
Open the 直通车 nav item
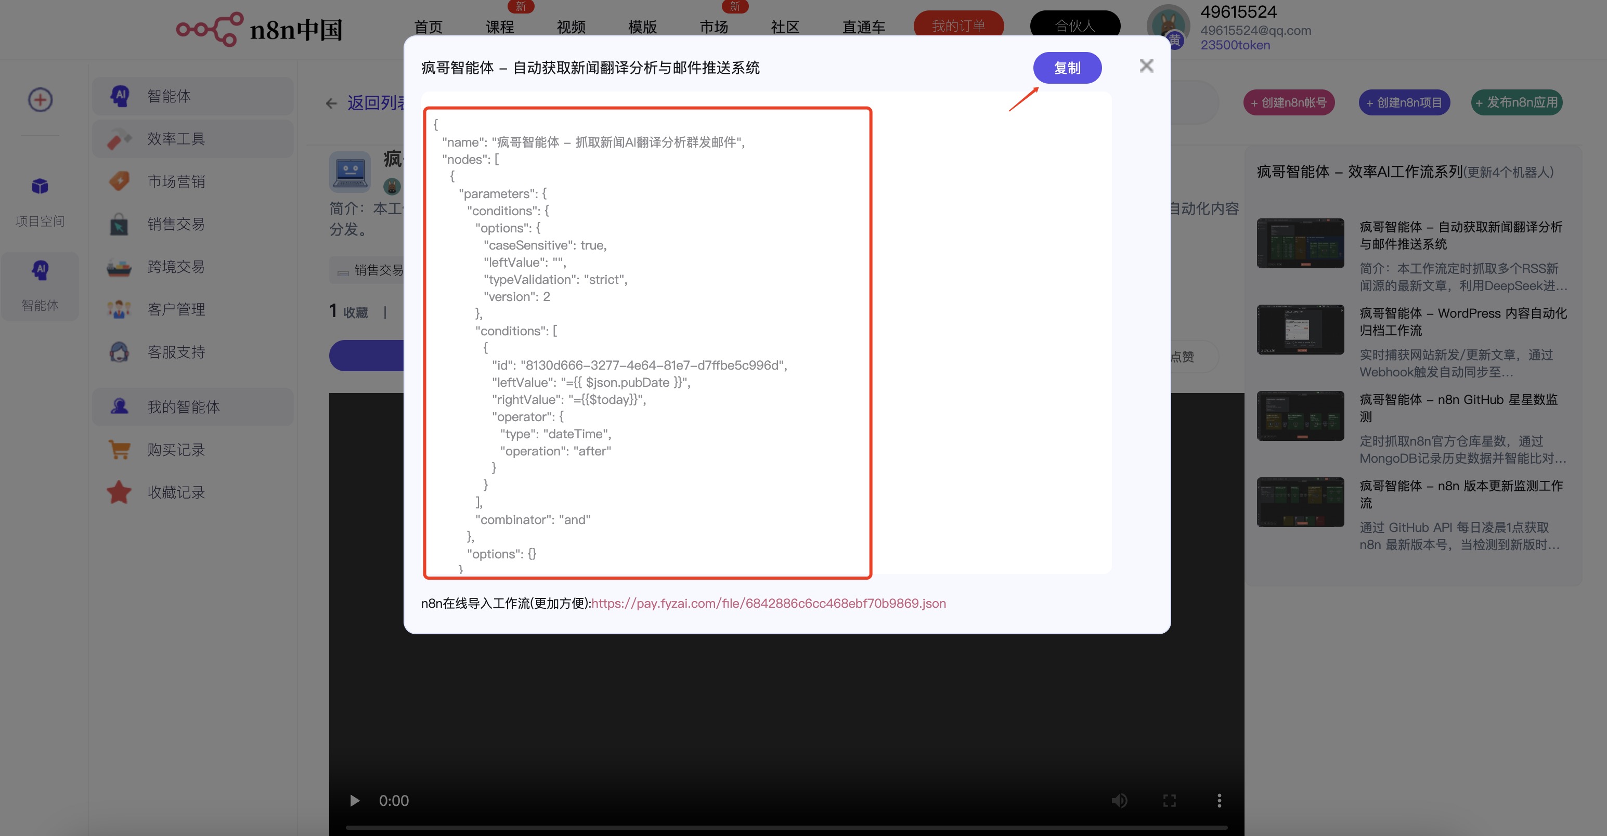tap(863, 27)
